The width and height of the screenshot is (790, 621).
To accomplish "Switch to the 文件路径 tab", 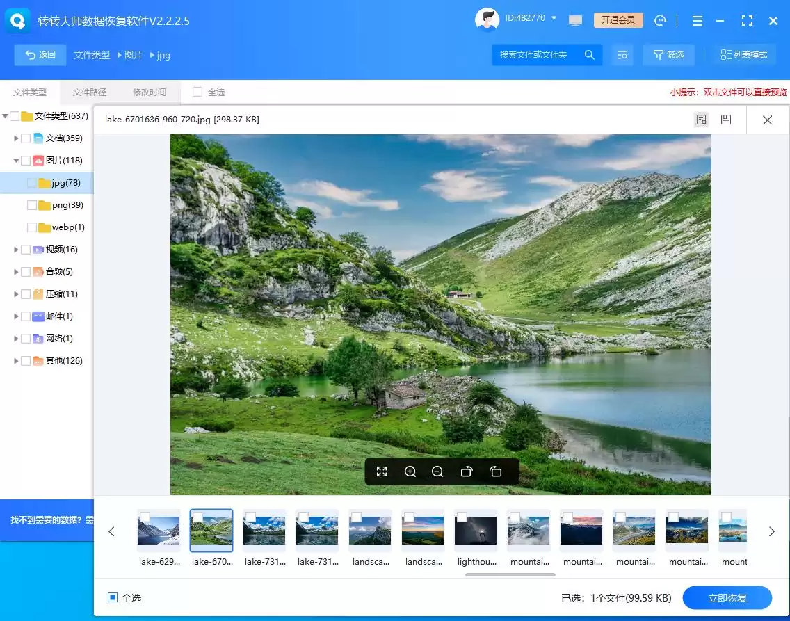I will click(90, 92).
